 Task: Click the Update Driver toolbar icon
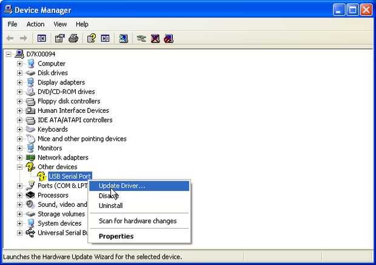point(141,38)
